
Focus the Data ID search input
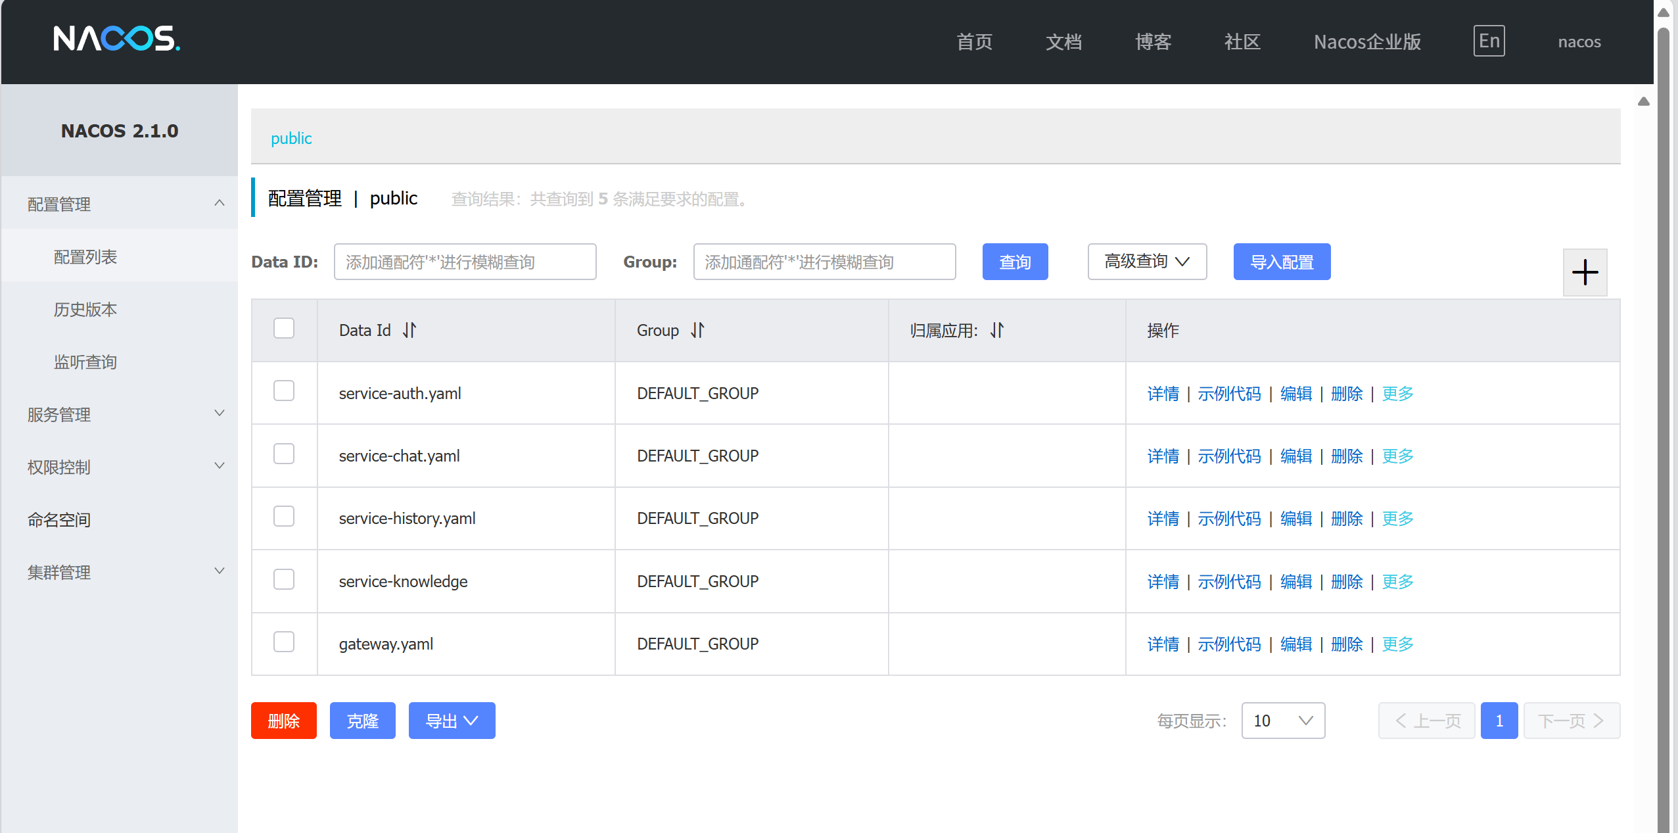[x=465, y=262]
